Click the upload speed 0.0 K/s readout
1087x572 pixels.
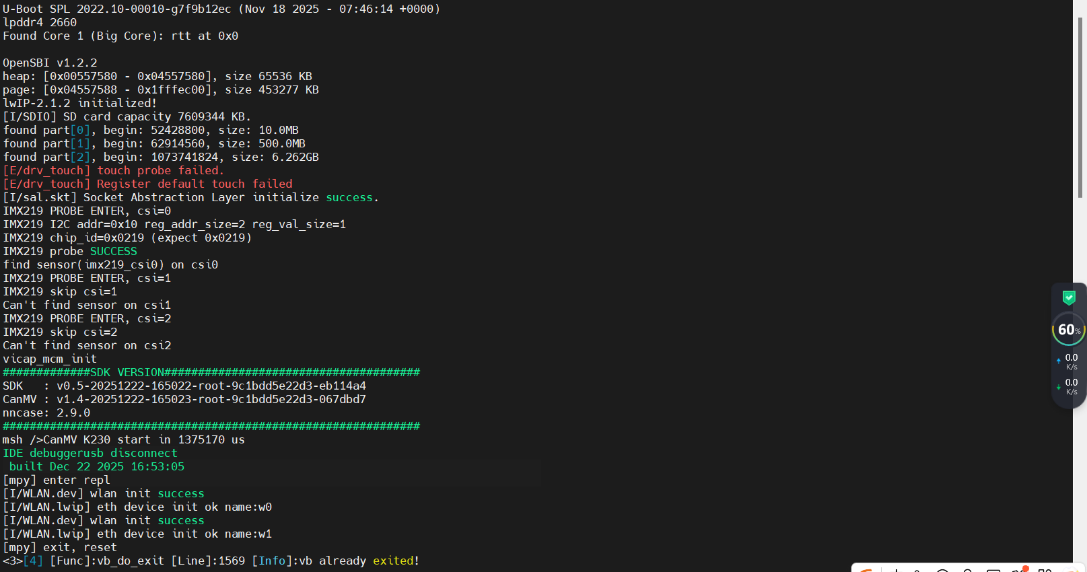tap(1072, 362)
